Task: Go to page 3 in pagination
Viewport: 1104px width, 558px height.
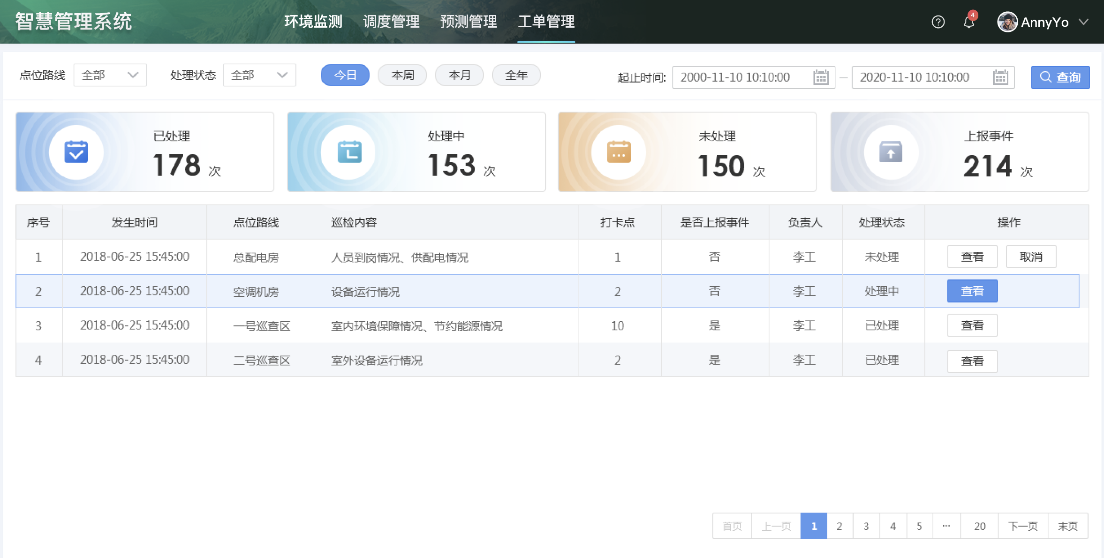Action: tap(866, 526)
